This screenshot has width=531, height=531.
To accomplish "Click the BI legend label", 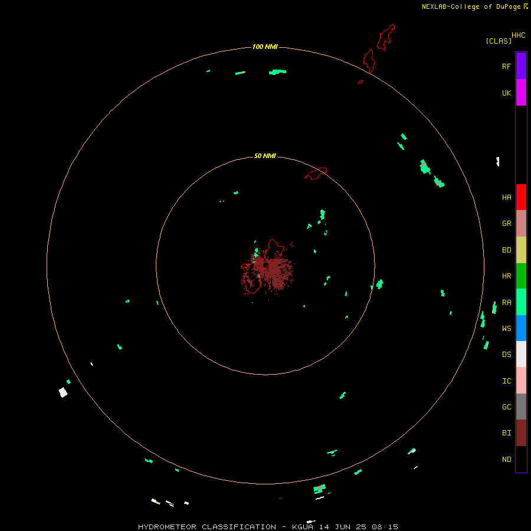I will [506, 433].
